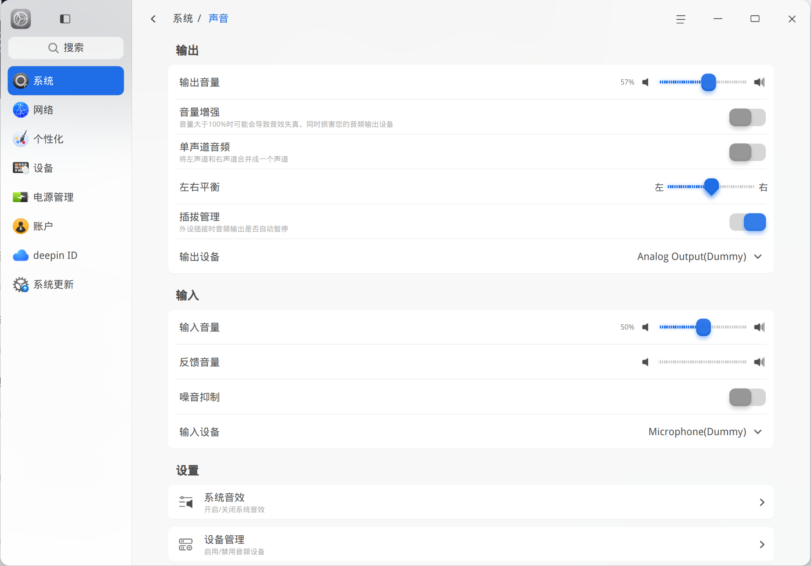The image size is (811, 566).
Task: Click the magnifier icon in search
Action: click(53, 48)
